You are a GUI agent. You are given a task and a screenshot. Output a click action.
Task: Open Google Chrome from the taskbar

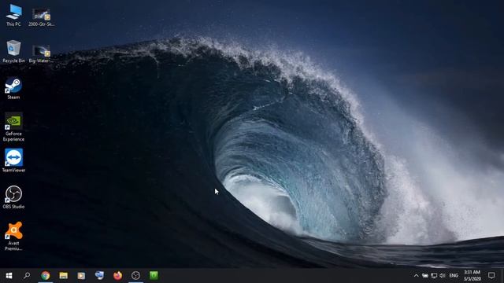46,276
